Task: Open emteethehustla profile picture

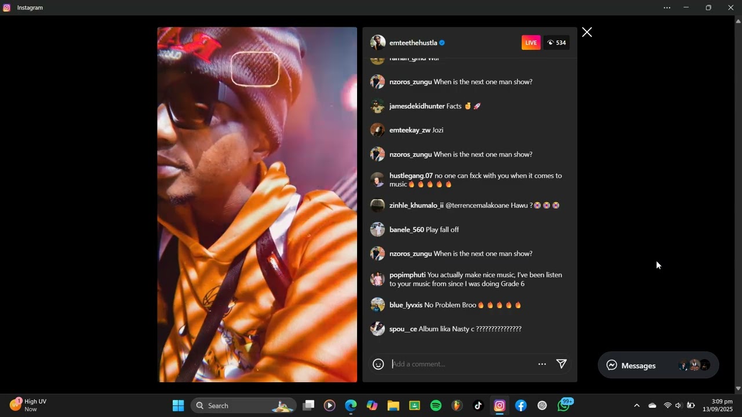Action: [x=378, y=43]
